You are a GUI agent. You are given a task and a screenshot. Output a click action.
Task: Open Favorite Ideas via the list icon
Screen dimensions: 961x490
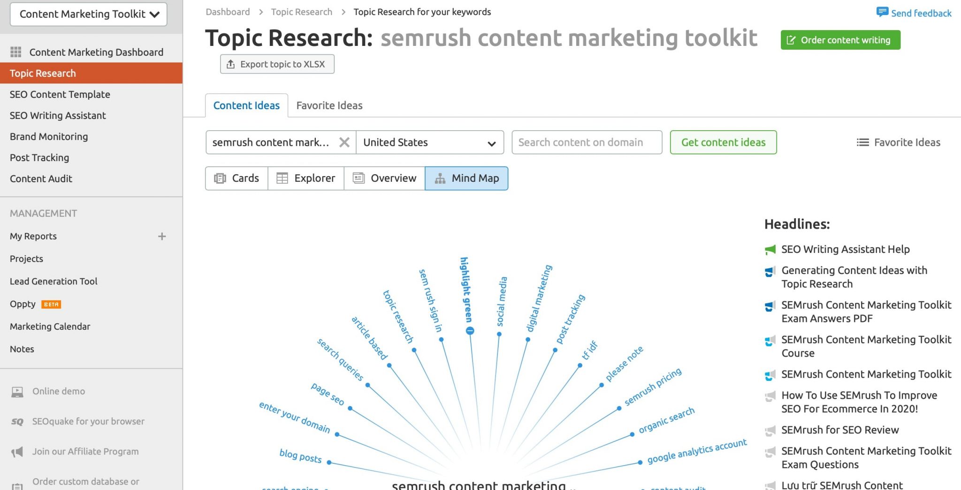tap(863, 142)
